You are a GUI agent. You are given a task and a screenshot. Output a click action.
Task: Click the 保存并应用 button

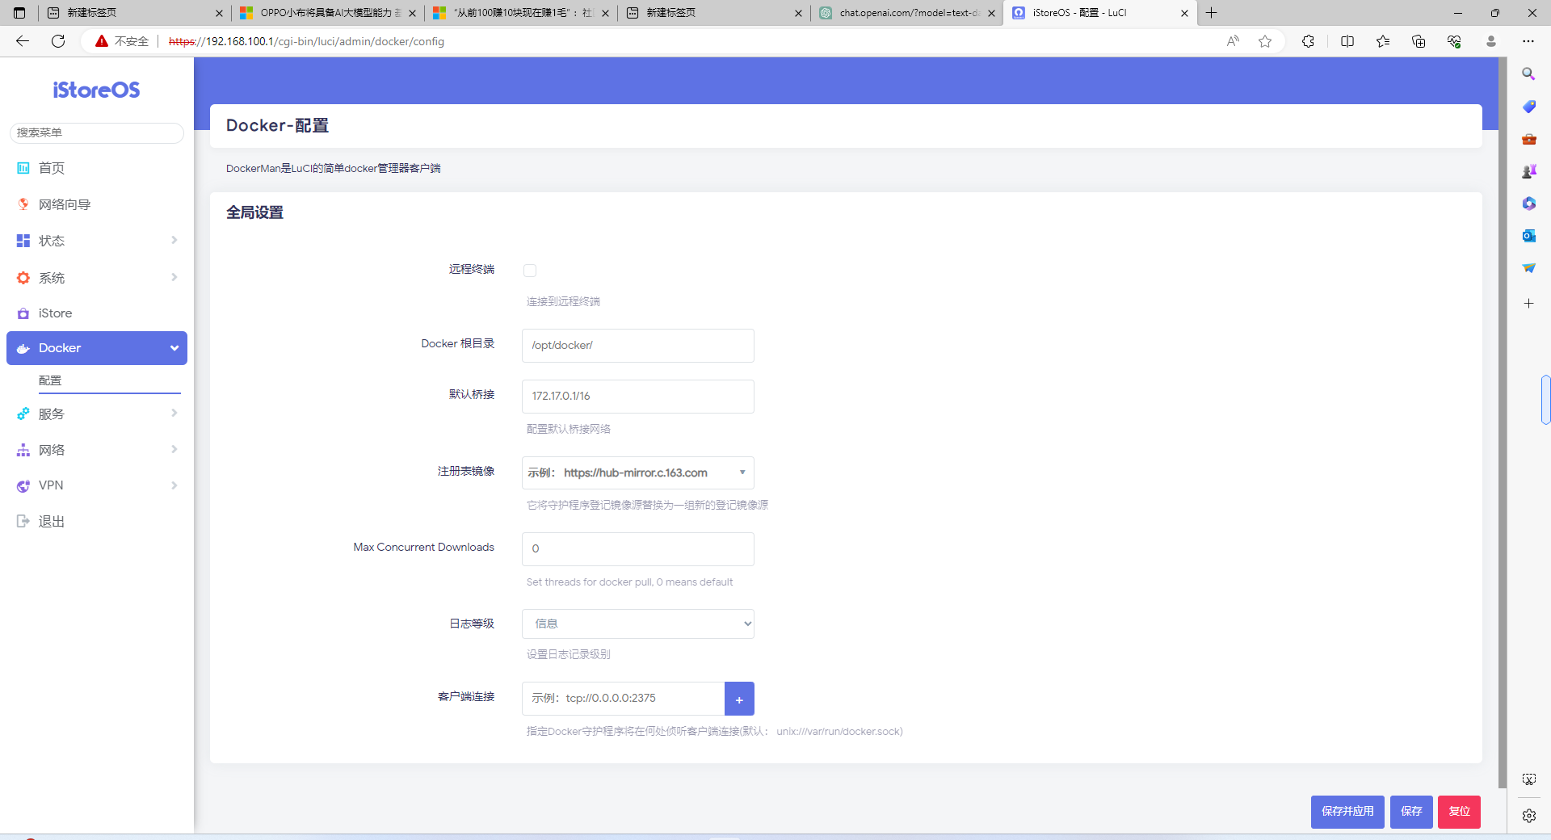[x=1347, y=812]
